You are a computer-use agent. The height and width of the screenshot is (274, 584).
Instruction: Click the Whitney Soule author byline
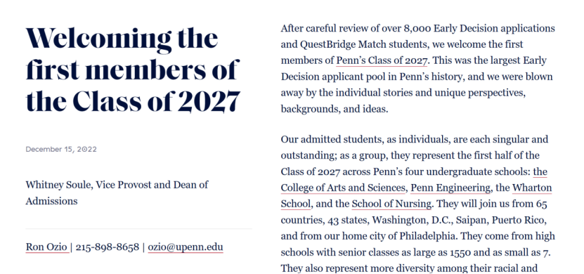(117, 193)
